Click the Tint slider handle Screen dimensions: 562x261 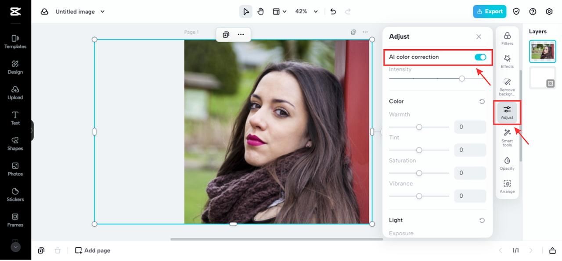(419, 150)
